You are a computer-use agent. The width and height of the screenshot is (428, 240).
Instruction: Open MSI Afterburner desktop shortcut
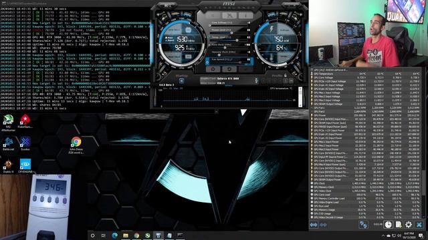(8, 123)
